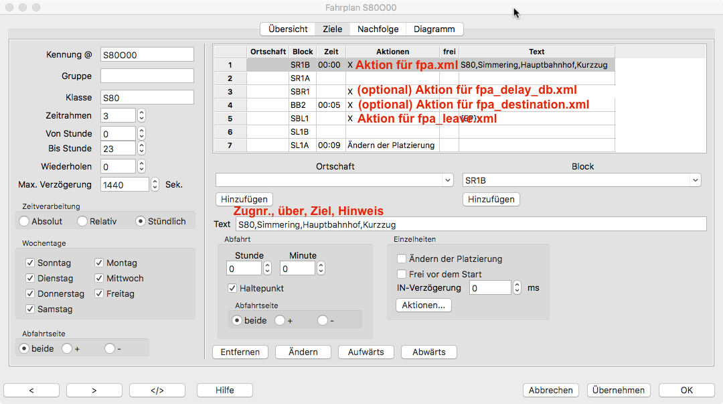Click the Max. Verzögerung stepper arrows
The height and width of the screenshot is (404, 723).
point(155,184)
